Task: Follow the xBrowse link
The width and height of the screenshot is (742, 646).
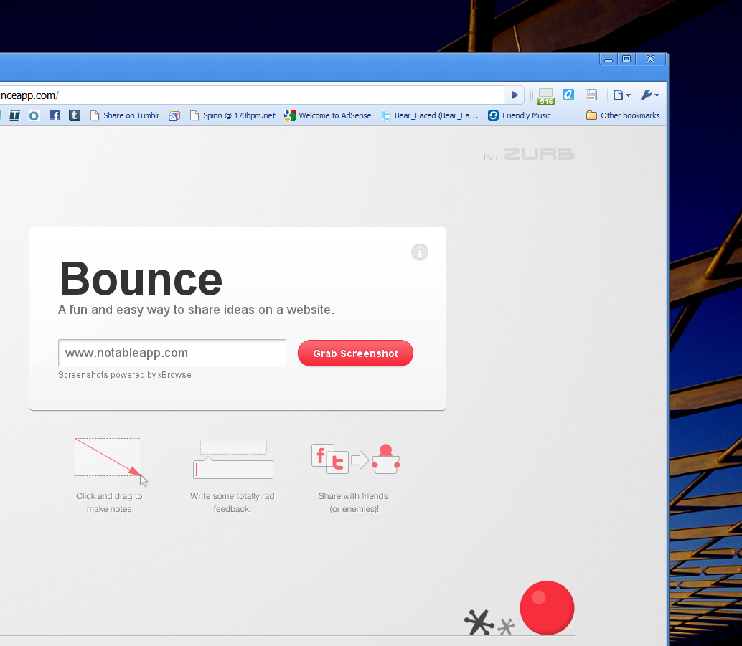Action: pos(174,374)
